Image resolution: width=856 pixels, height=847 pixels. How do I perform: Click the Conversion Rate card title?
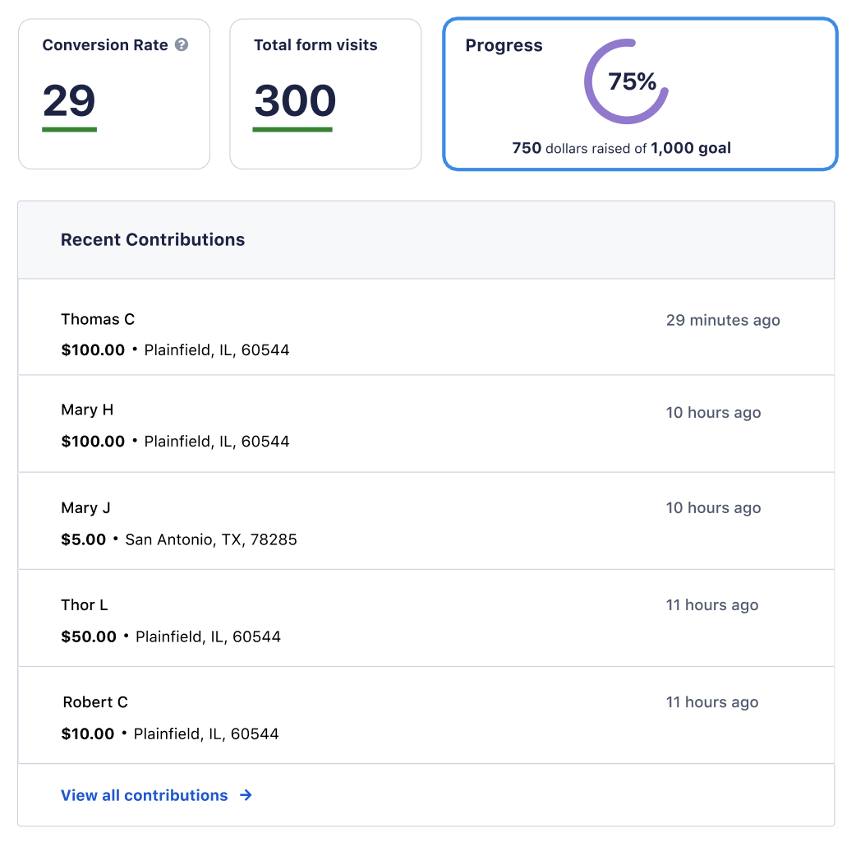coord(105,45)
